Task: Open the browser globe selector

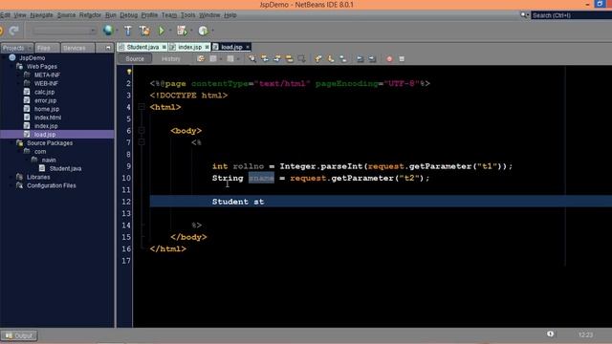Action: tap(108, 30)
